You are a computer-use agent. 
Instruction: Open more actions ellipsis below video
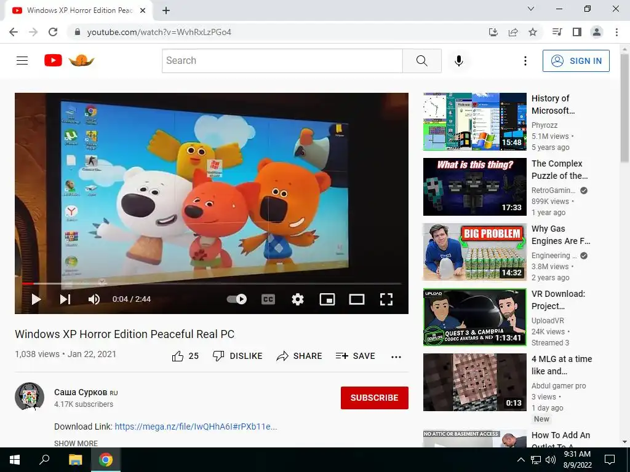click(x=396, y=357)
